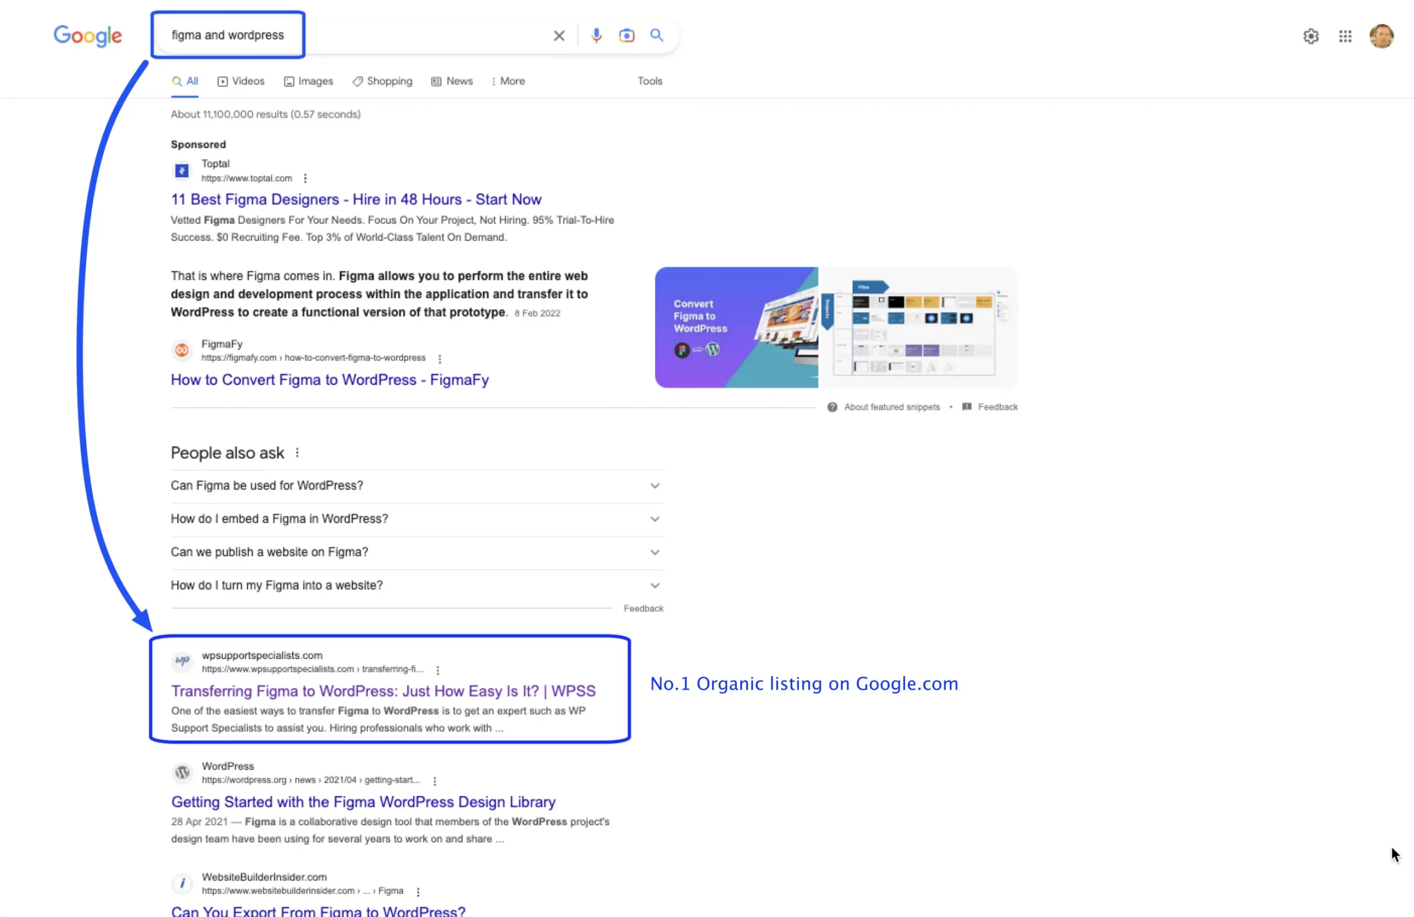Click wpsupportspecialists.com favicon

click(x=182, y=661)
